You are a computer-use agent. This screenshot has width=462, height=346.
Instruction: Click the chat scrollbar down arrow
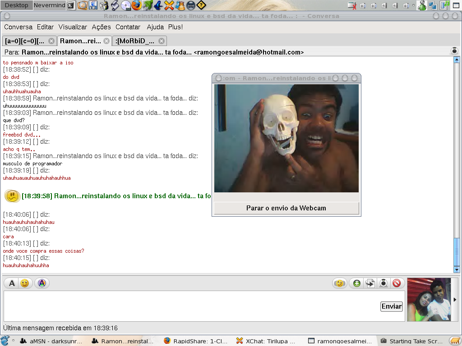coord(457,269)
